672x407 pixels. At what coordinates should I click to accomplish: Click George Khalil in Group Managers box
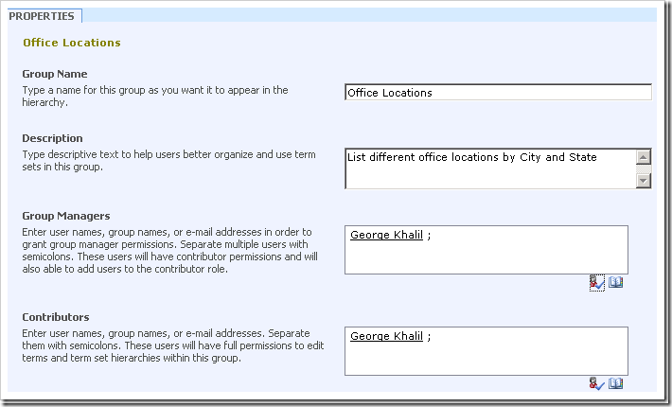click(386, 235)
